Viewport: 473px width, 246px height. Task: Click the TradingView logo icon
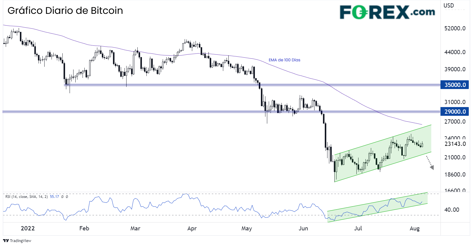6,241
